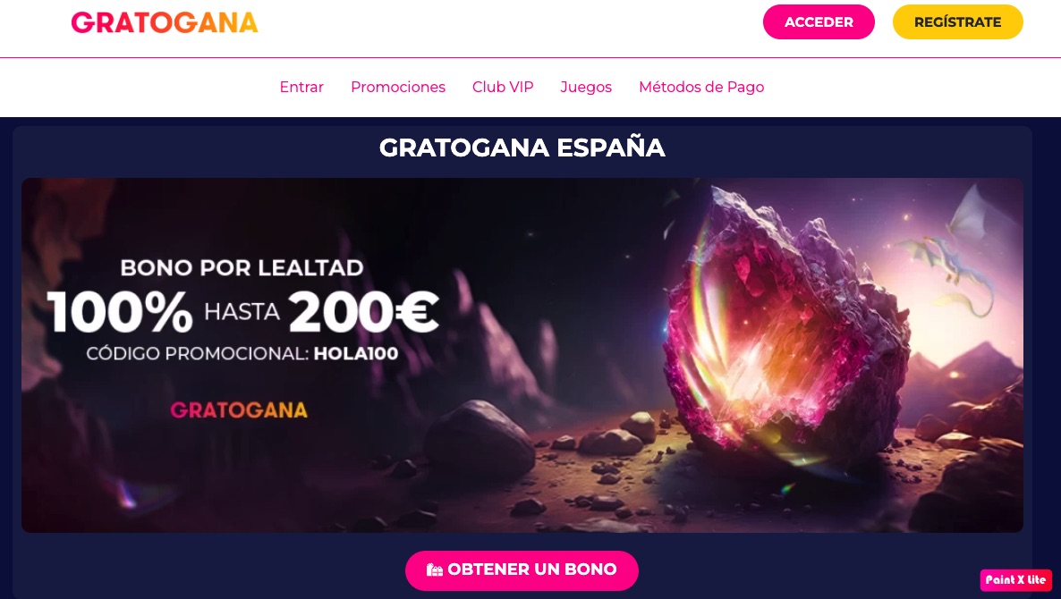Click the GRATOGANA logo in header
Viewport: 1061px width, 599px height.
pos(165,22)
